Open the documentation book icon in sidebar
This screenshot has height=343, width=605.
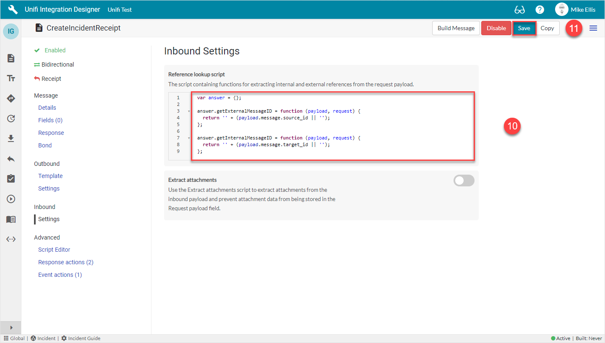point(10,219)
